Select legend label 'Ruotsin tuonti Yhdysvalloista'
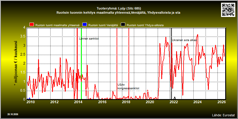Viewport: 238px width, 119px height. 145,25
